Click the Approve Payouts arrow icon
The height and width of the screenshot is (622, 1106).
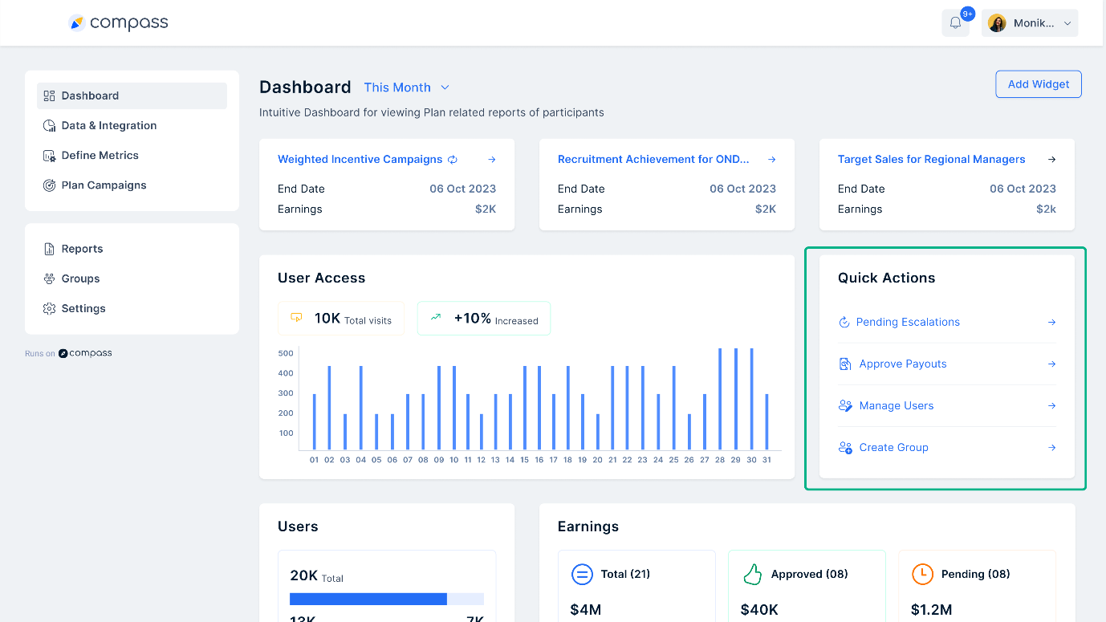1052,364
